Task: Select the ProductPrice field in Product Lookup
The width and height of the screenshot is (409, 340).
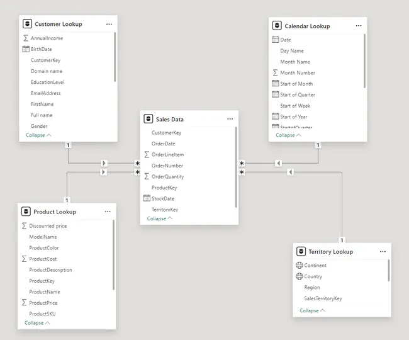Action: tap(45, 303)
